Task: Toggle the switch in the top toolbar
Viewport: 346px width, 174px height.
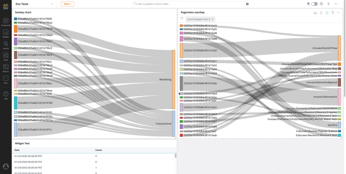Action: tap(314, 4)
